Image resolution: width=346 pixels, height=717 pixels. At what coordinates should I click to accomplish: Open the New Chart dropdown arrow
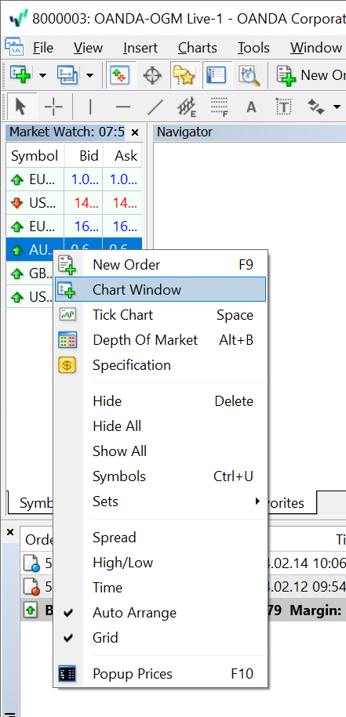pos(42,75)
